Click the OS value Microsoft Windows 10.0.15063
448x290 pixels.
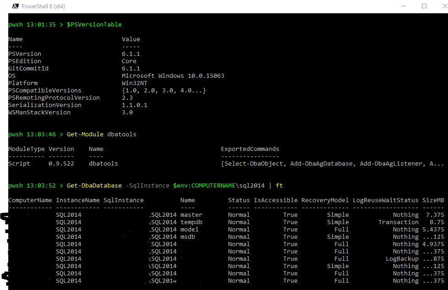[173, 75]
